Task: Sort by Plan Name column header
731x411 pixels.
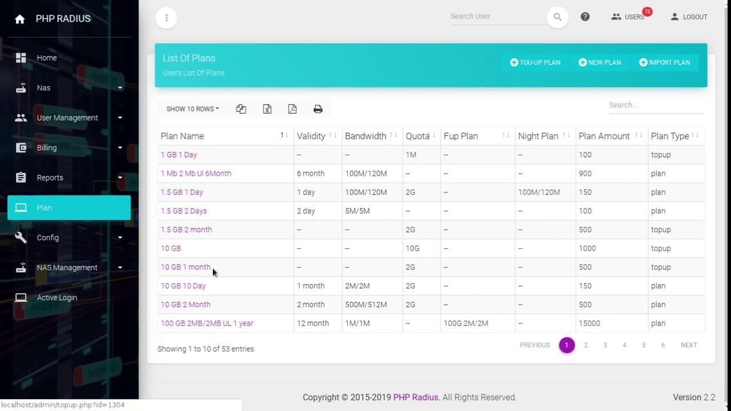Action: pos(226,136)
